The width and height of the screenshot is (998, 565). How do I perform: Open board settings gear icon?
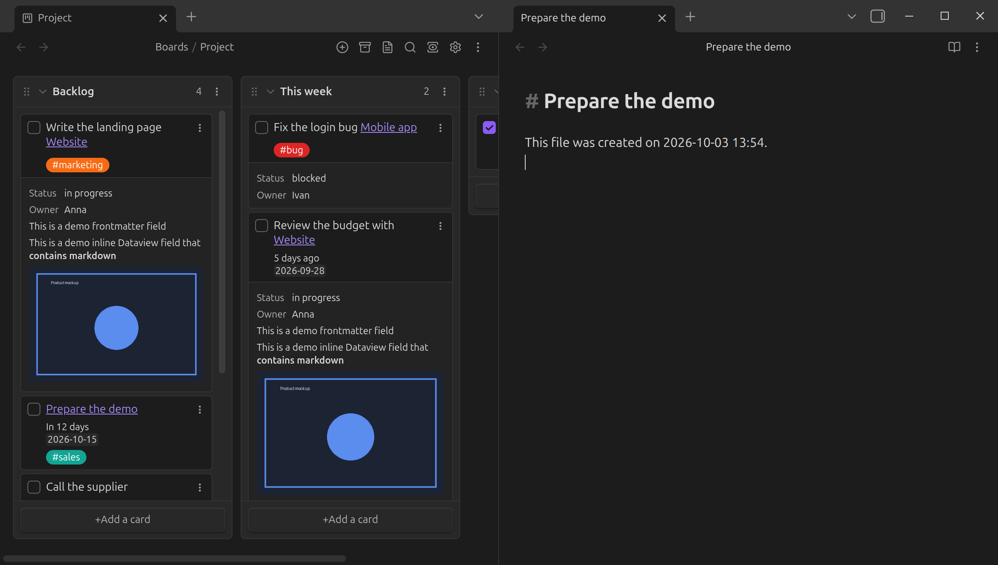(455, 47)
